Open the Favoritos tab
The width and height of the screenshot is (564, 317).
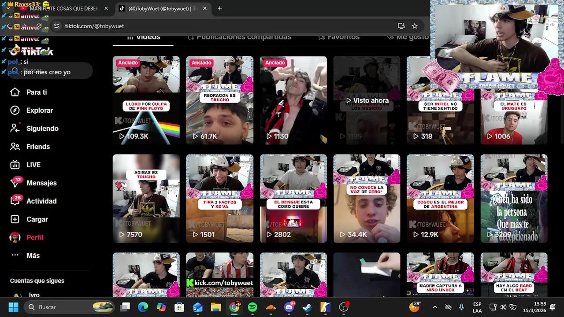339,37
